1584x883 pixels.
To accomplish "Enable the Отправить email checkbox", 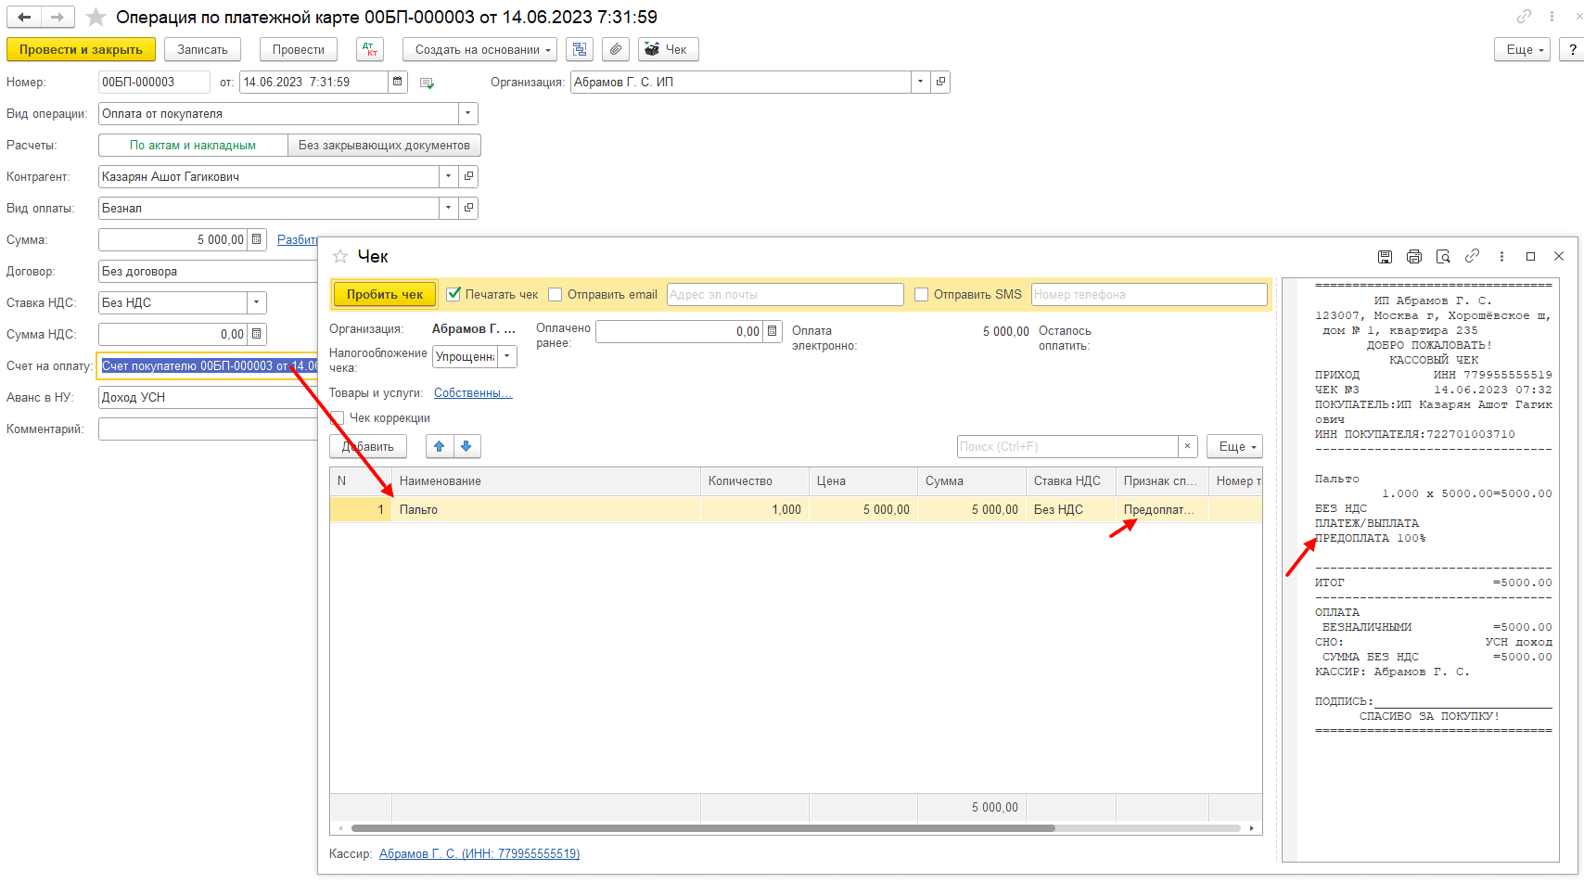I will 556,295.
